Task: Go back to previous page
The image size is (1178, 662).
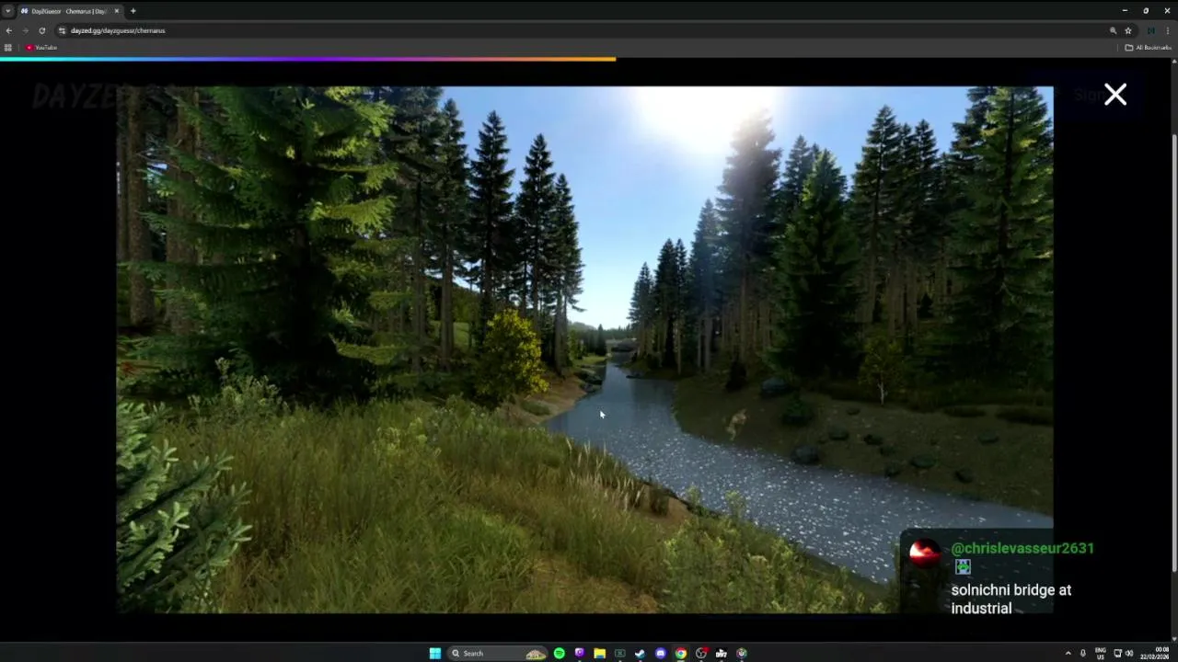Action: (x=8, y=30)
